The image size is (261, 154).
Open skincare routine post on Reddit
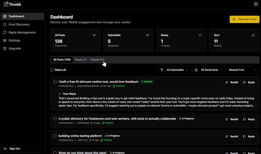pos(232,82)
